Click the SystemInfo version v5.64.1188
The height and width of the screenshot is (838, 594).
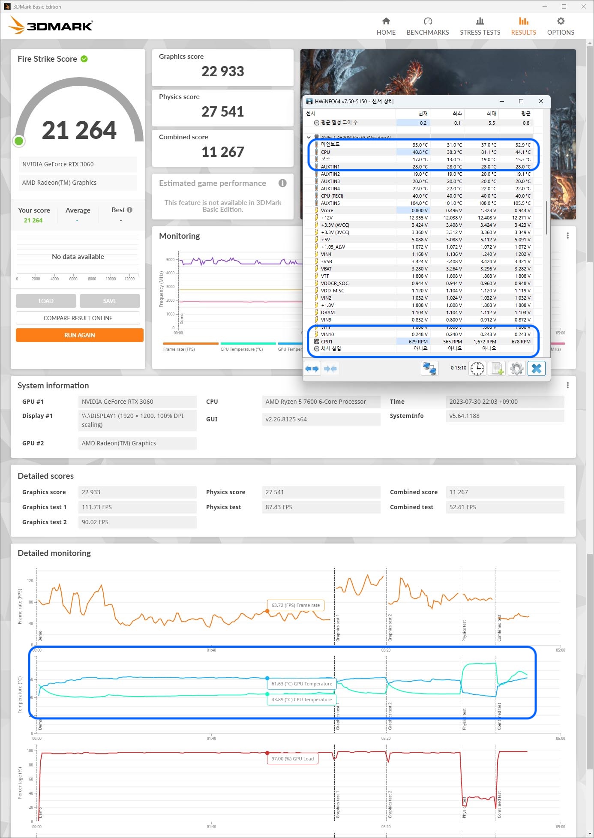coord(505,416)
